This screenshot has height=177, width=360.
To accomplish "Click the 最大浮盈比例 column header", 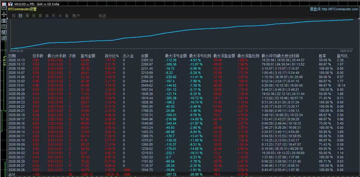I will 248,56.
